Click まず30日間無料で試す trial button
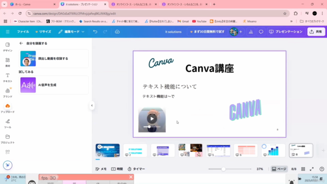 207,32
